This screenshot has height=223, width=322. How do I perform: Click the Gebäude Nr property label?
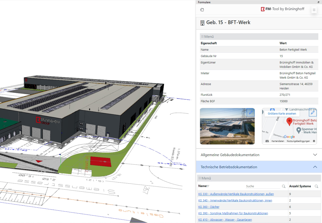(x=208, y=56)
